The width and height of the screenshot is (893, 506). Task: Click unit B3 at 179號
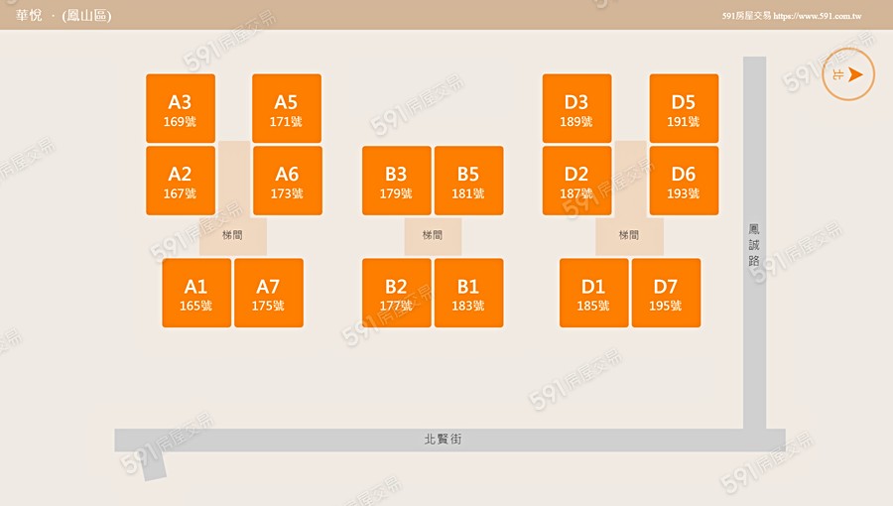tap(396, 181)
